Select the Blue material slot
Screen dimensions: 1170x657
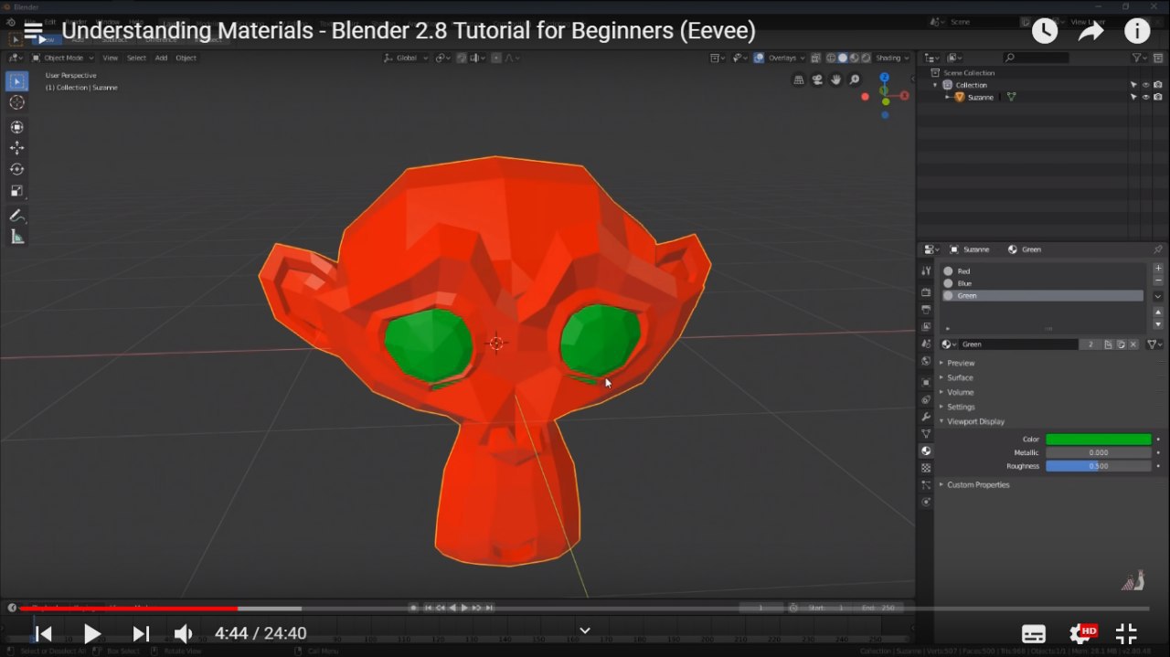pyautogui.click(x=1043, y=283)
